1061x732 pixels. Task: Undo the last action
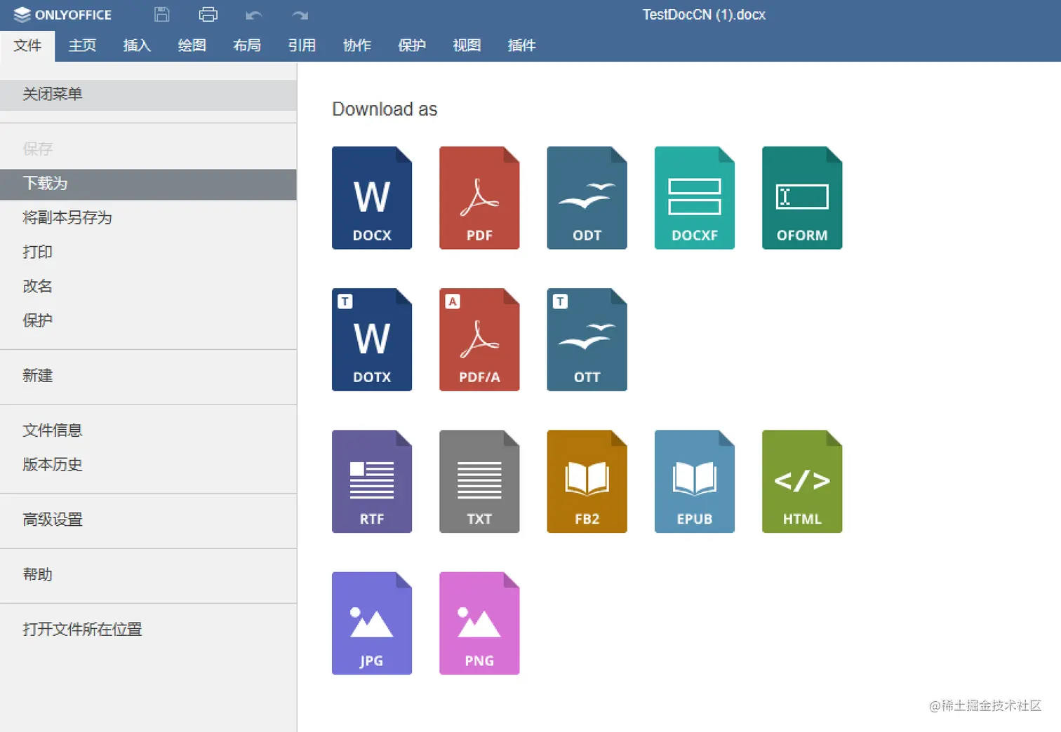(254, 15)
